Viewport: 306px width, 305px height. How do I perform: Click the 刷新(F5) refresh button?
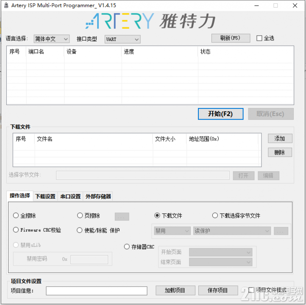tap(231, 38)
